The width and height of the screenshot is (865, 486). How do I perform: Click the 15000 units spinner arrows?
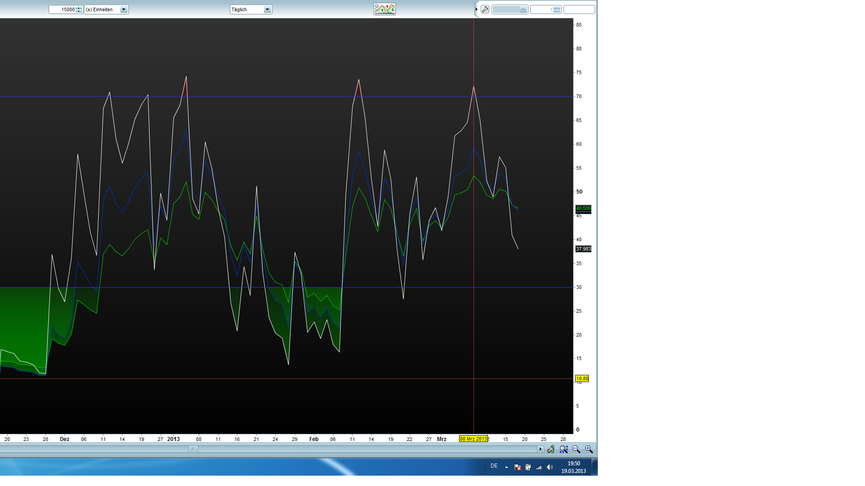tap(79, 9)
